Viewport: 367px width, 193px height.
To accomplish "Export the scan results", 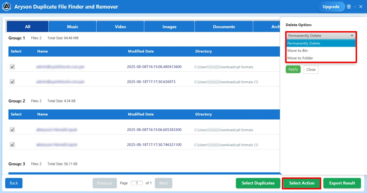I will (x=342, y=183).
